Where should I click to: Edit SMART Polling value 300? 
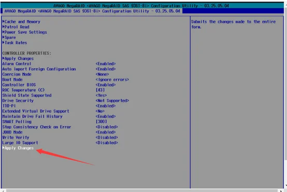(102, 121)
